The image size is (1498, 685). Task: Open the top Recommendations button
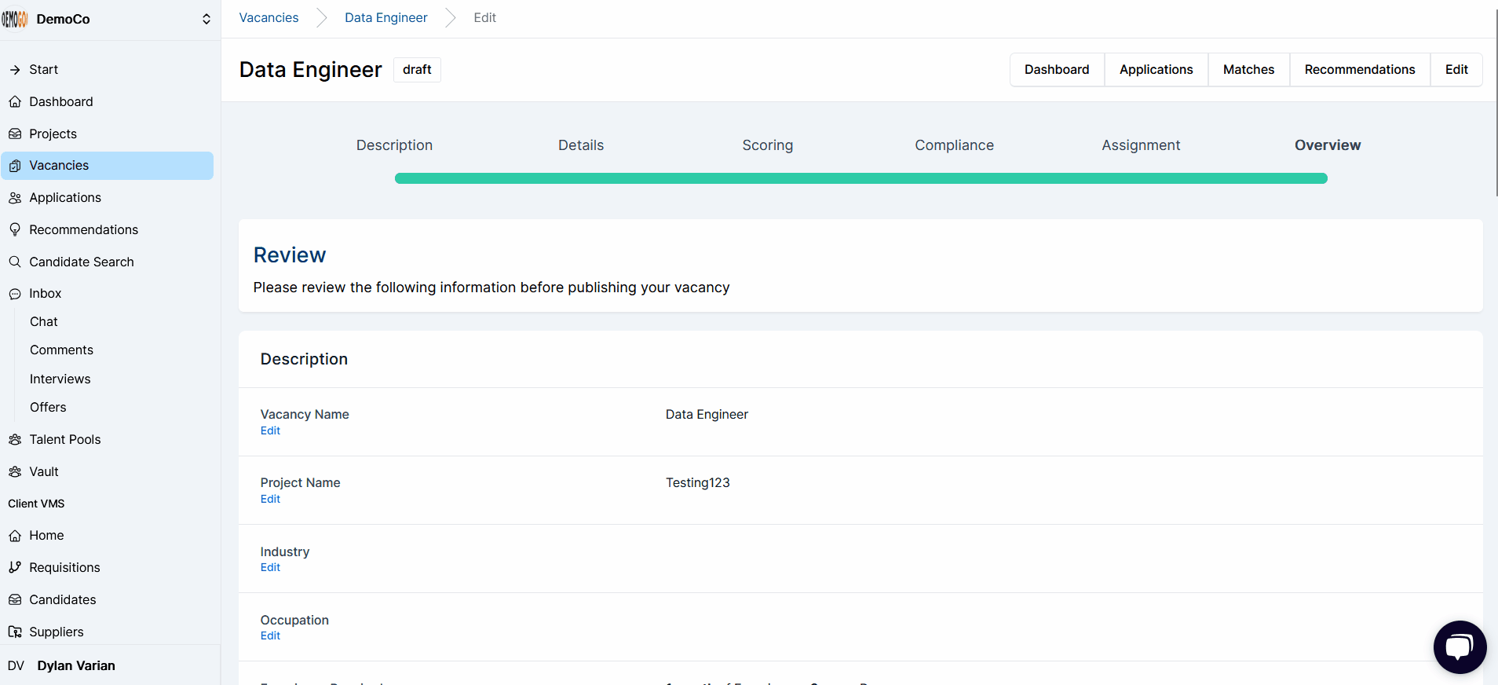point(1360,70)
